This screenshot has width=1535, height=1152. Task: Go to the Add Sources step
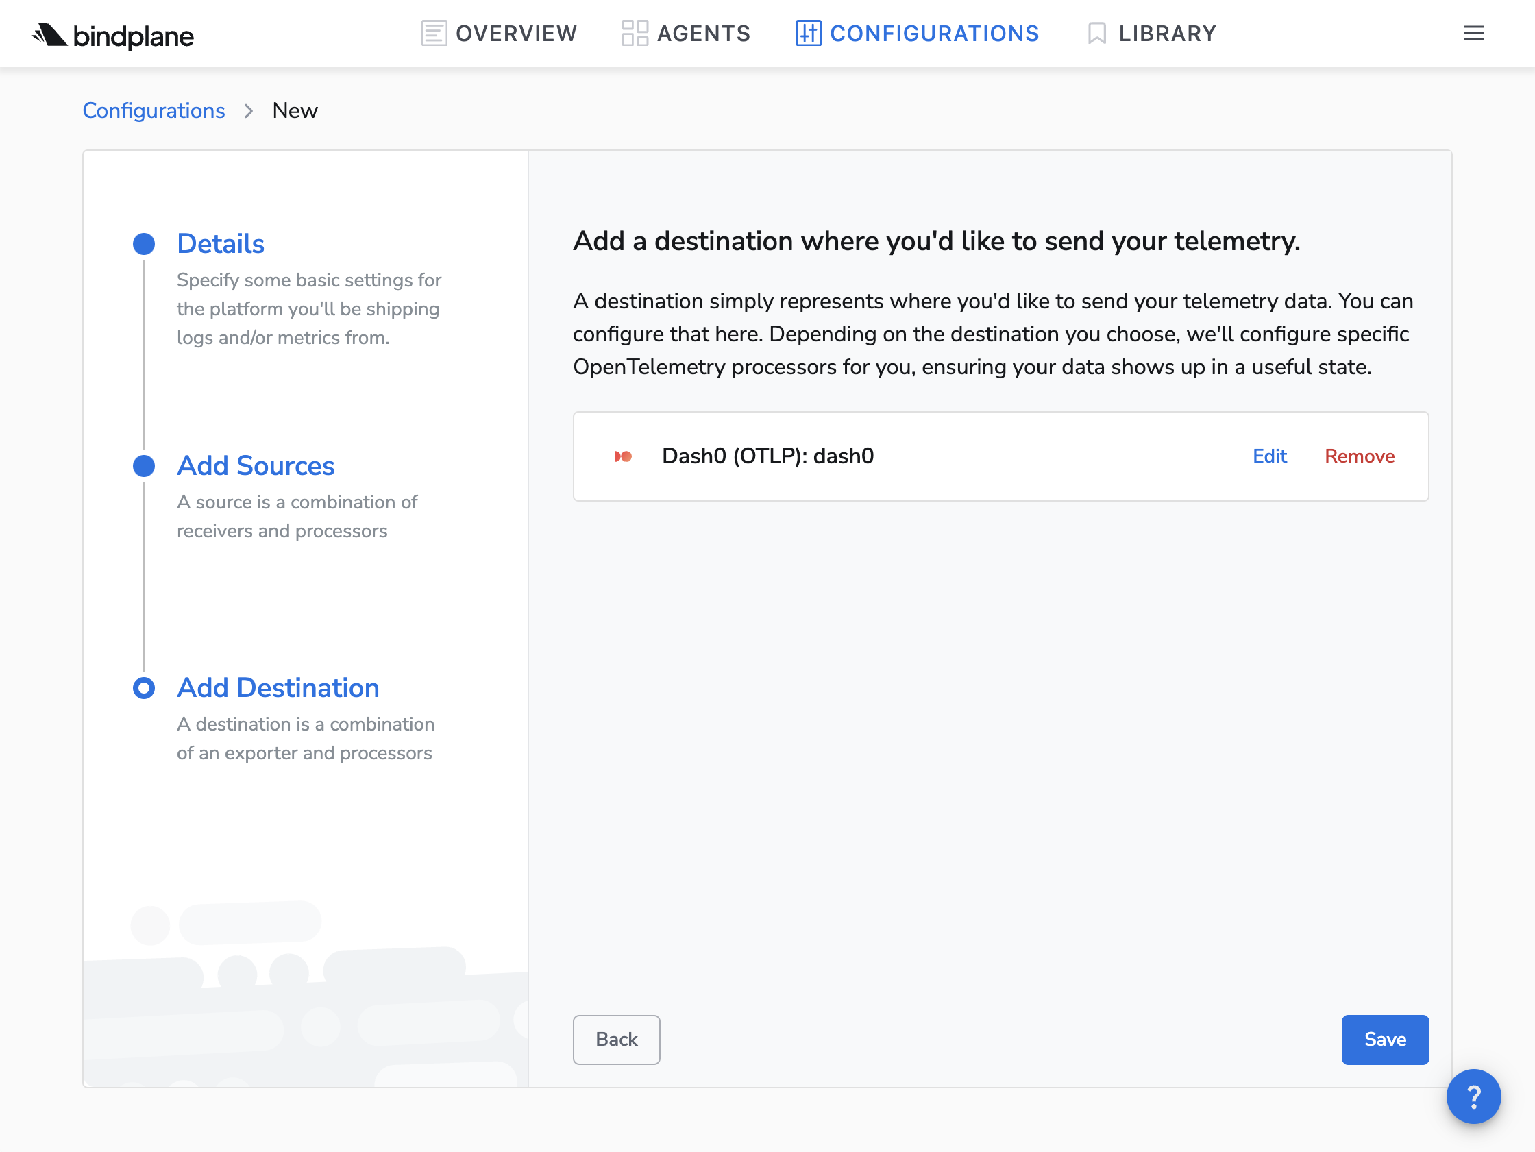click(256, 465)
